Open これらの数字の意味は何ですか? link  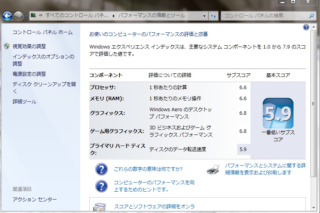[148, 169]
